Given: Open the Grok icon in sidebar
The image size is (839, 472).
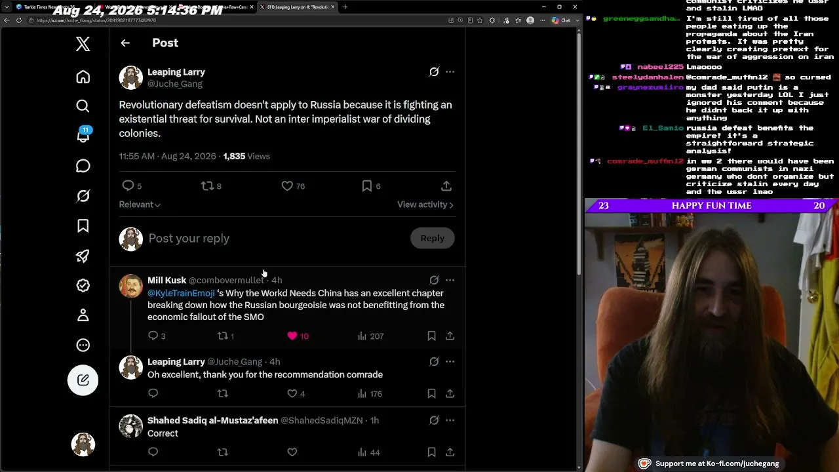Looking at the screenshot, I should (83, 196).
